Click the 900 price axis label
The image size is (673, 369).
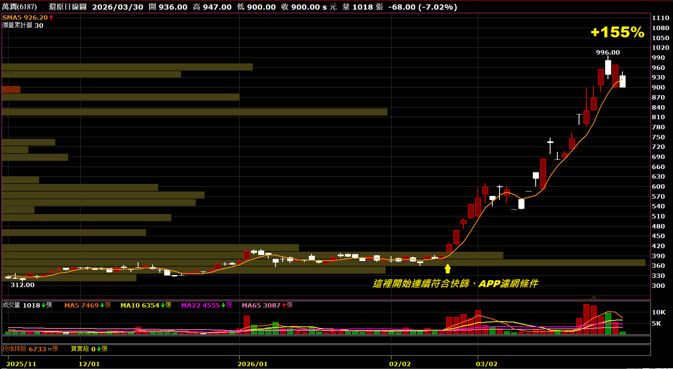pos(658,88)
